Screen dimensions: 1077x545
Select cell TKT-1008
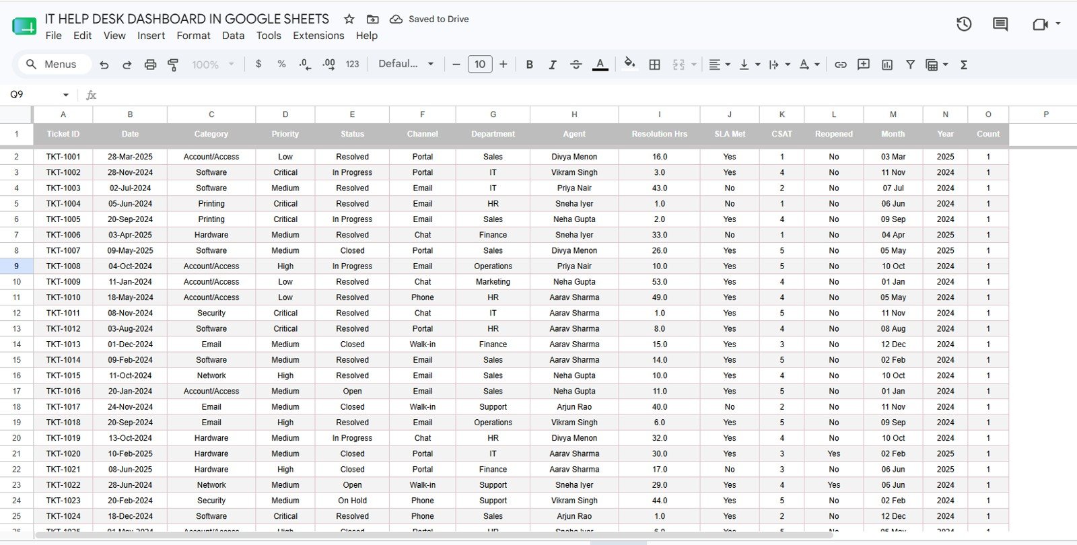(63, 266)
